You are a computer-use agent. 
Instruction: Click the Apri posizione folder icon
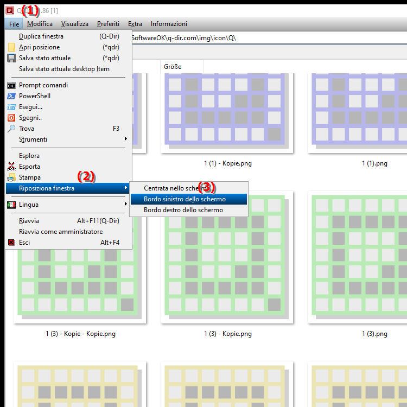coord(11,47)
